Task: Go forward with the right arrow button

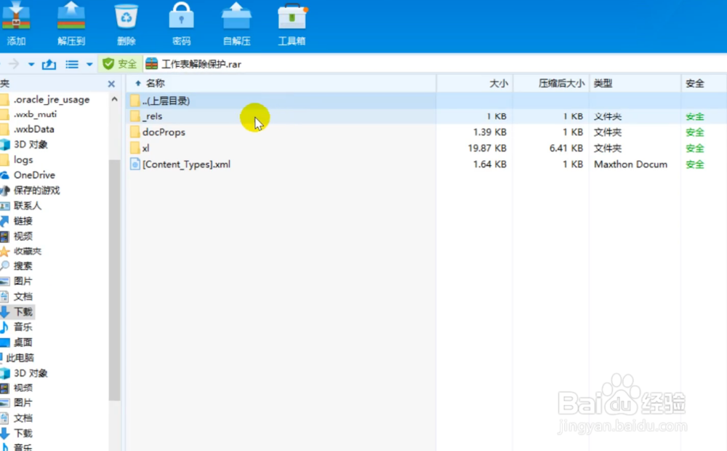Action: (x=14, y=64)
